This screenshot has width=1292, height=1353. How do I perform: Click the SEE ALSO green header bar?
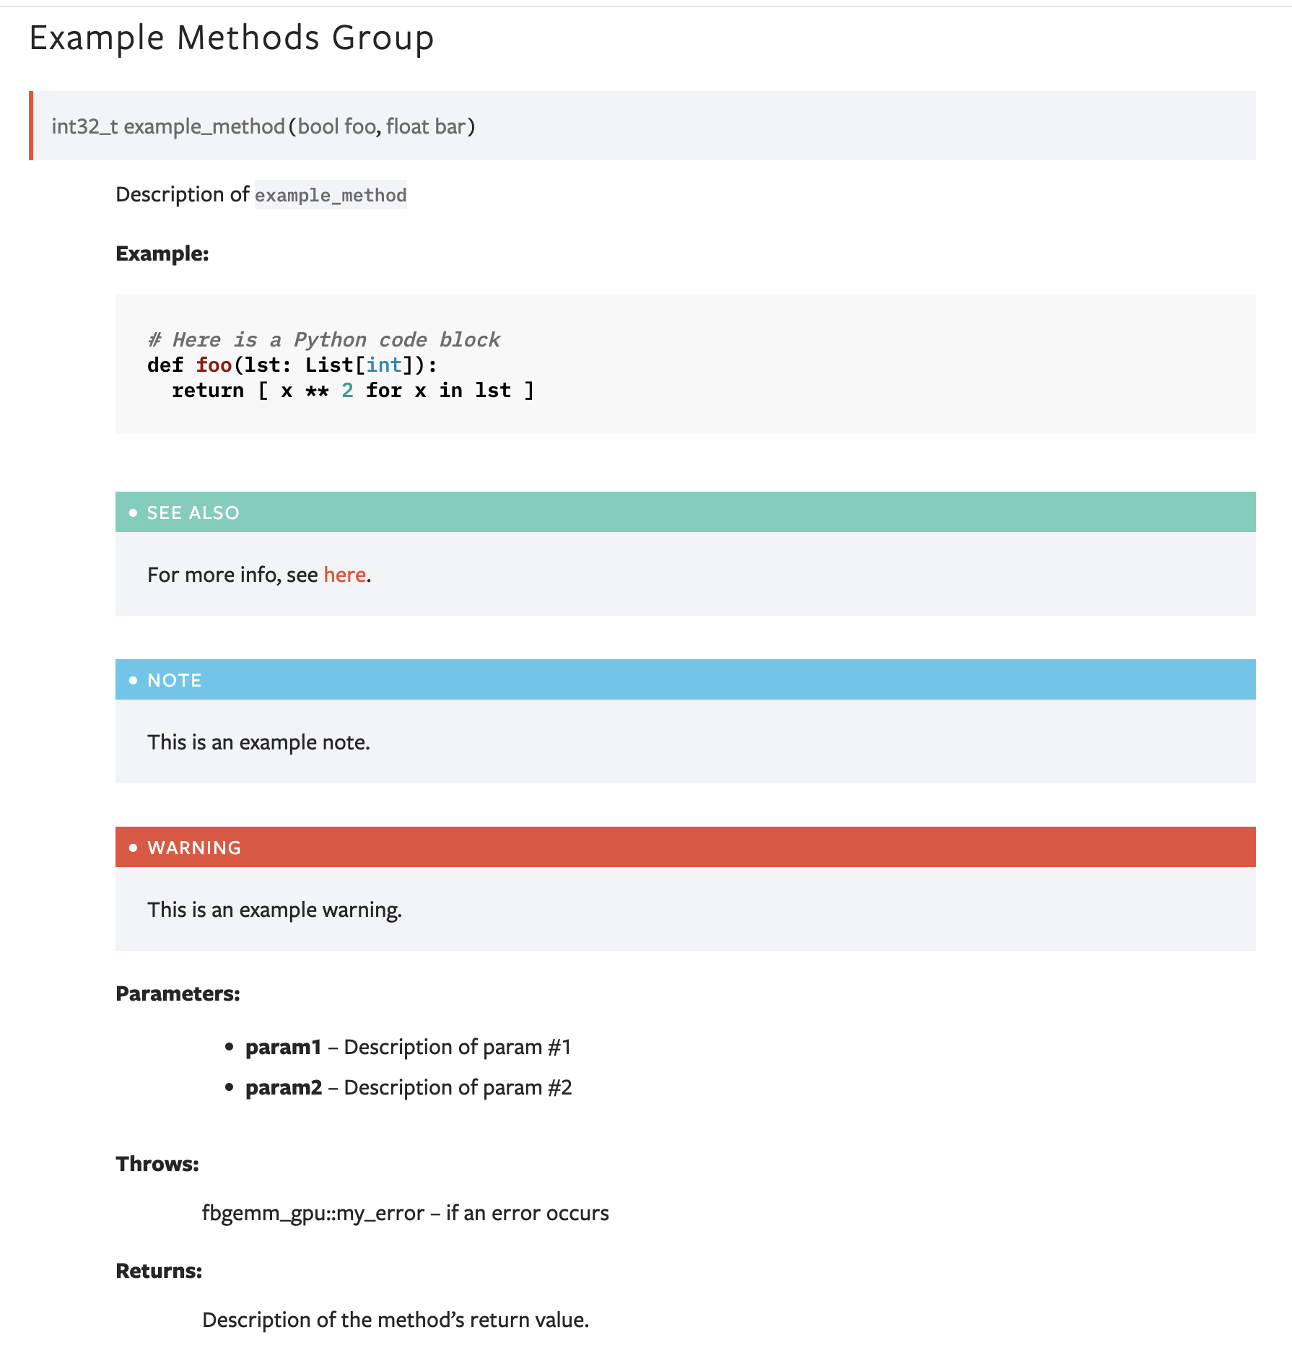click(686, 512)
